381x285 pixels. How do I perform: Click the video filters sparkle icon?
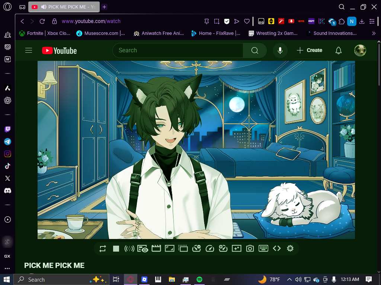coord(236,248)
